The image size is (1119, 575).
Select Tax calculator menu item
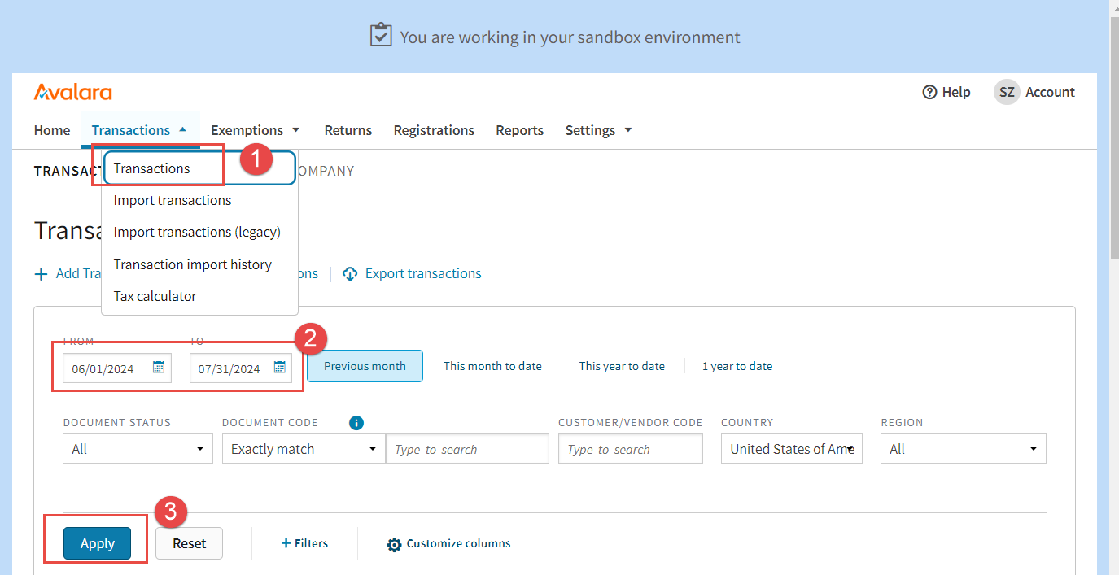199,296
